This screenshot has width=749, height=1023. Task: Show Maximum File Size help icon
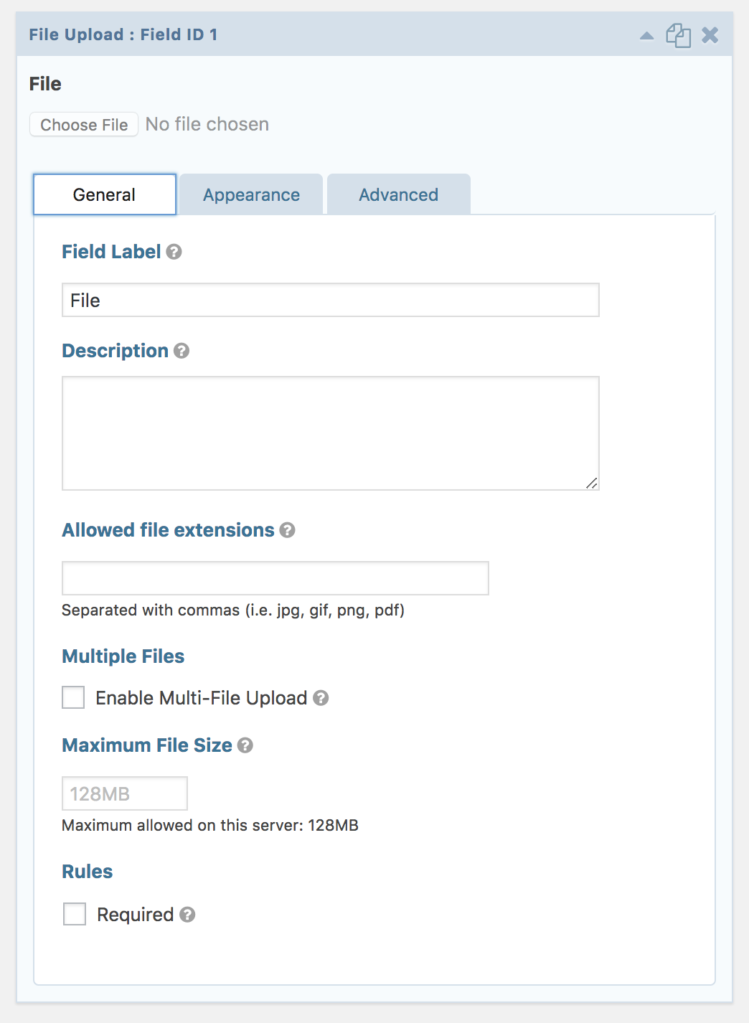click(x=245, y=745)
